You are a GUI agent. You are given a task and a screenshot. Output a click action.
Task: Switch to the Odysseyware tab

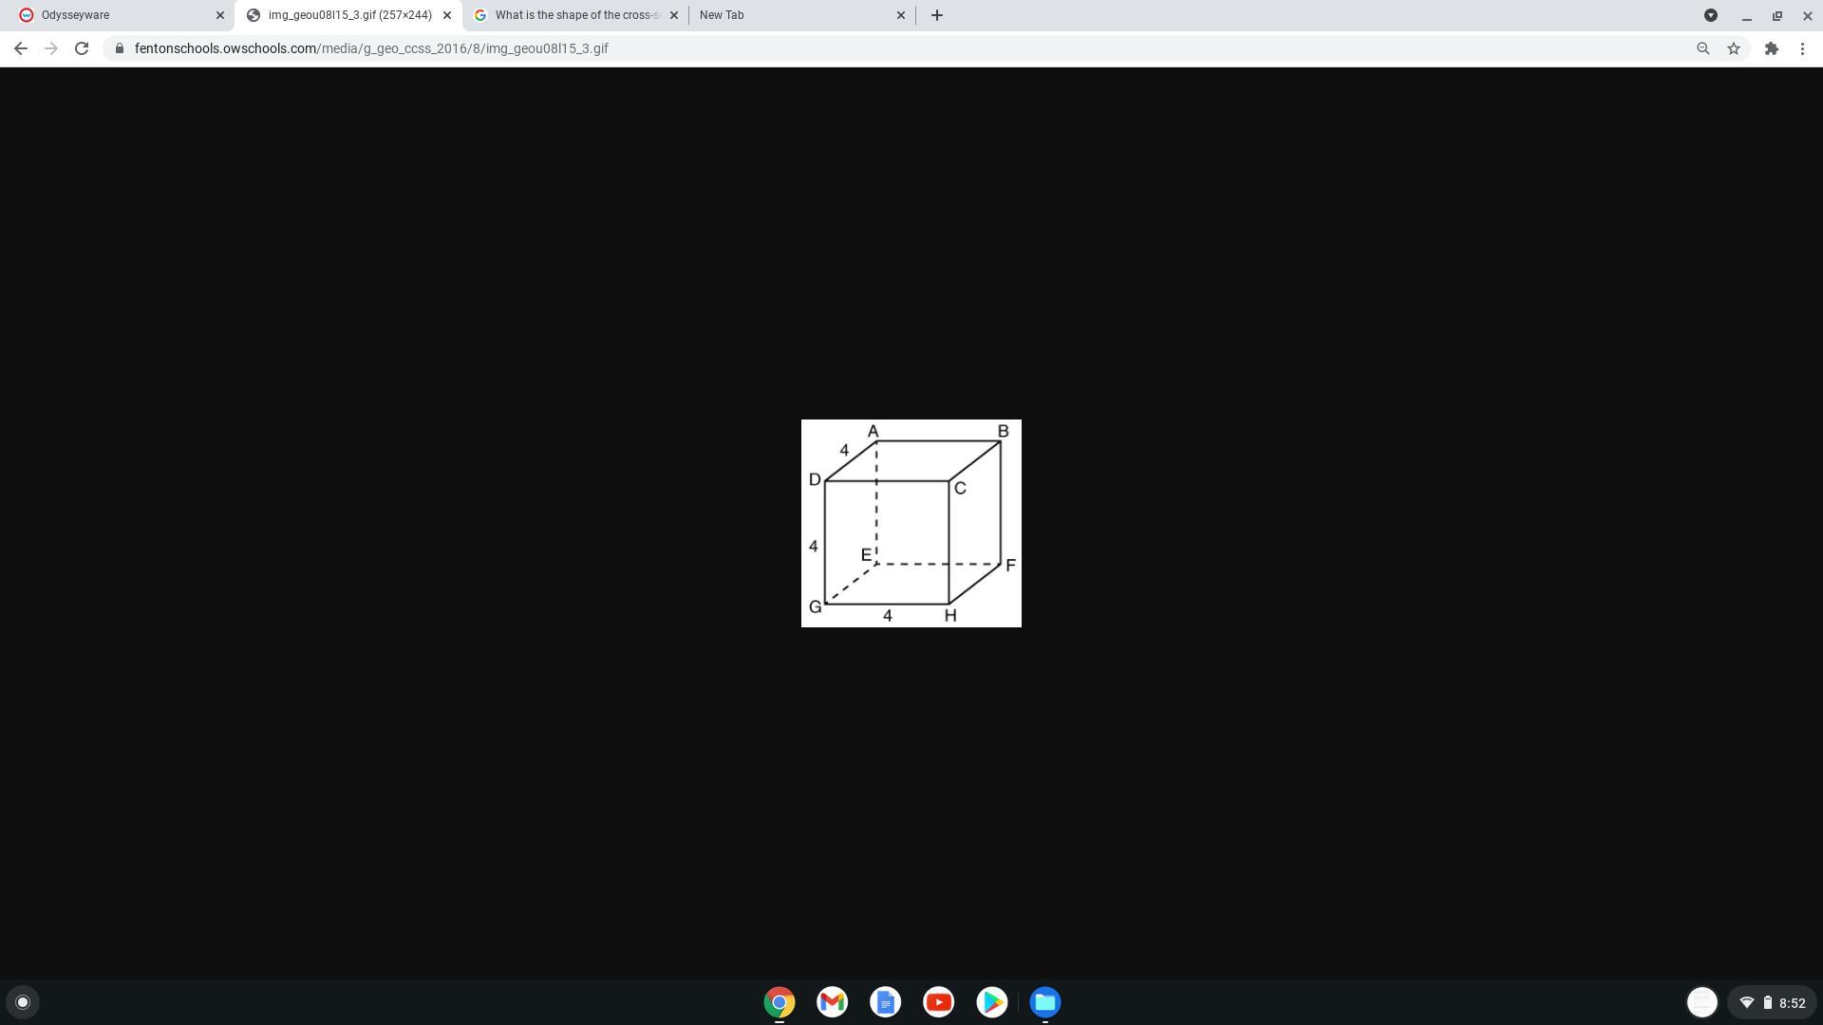pos(114,15)
